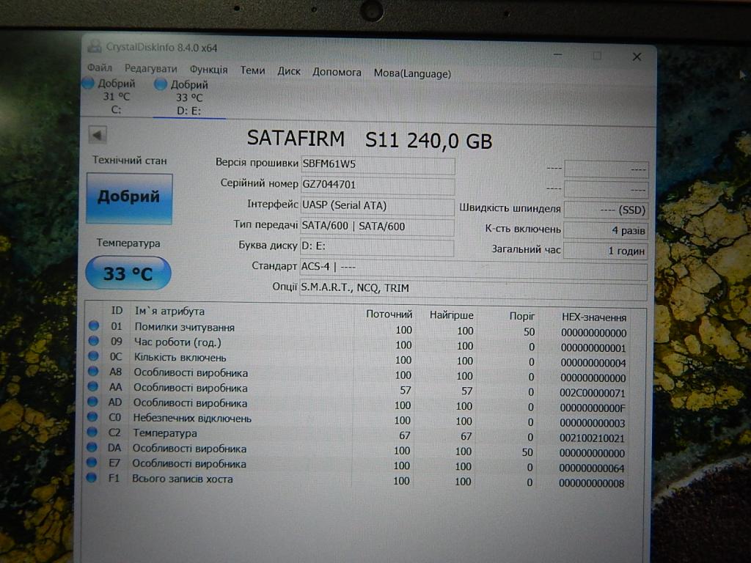Open the Мова(Language) menu
The image size is (751, 563).
[412, 74]
